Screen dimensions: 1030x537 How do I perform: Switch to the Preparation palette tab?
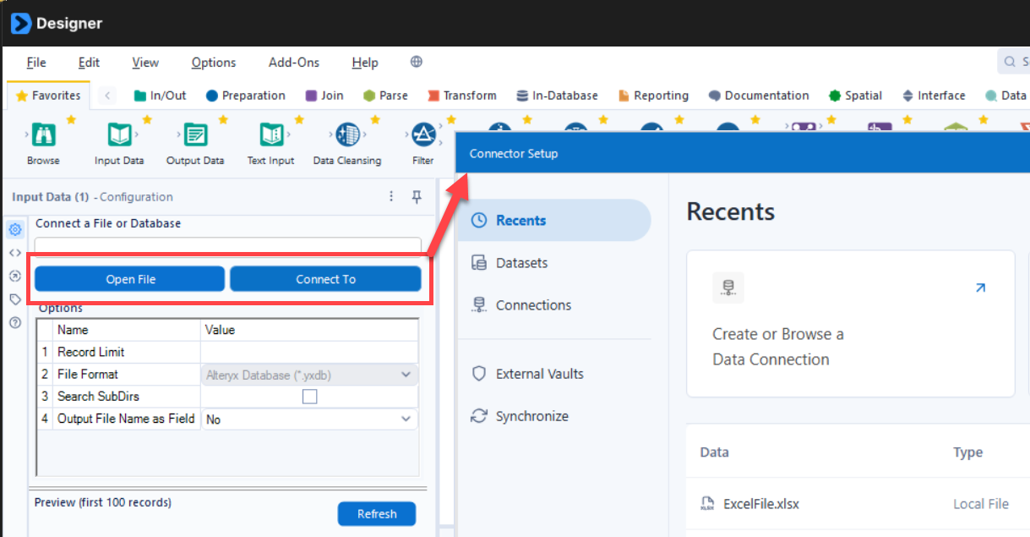pos(246,96)
